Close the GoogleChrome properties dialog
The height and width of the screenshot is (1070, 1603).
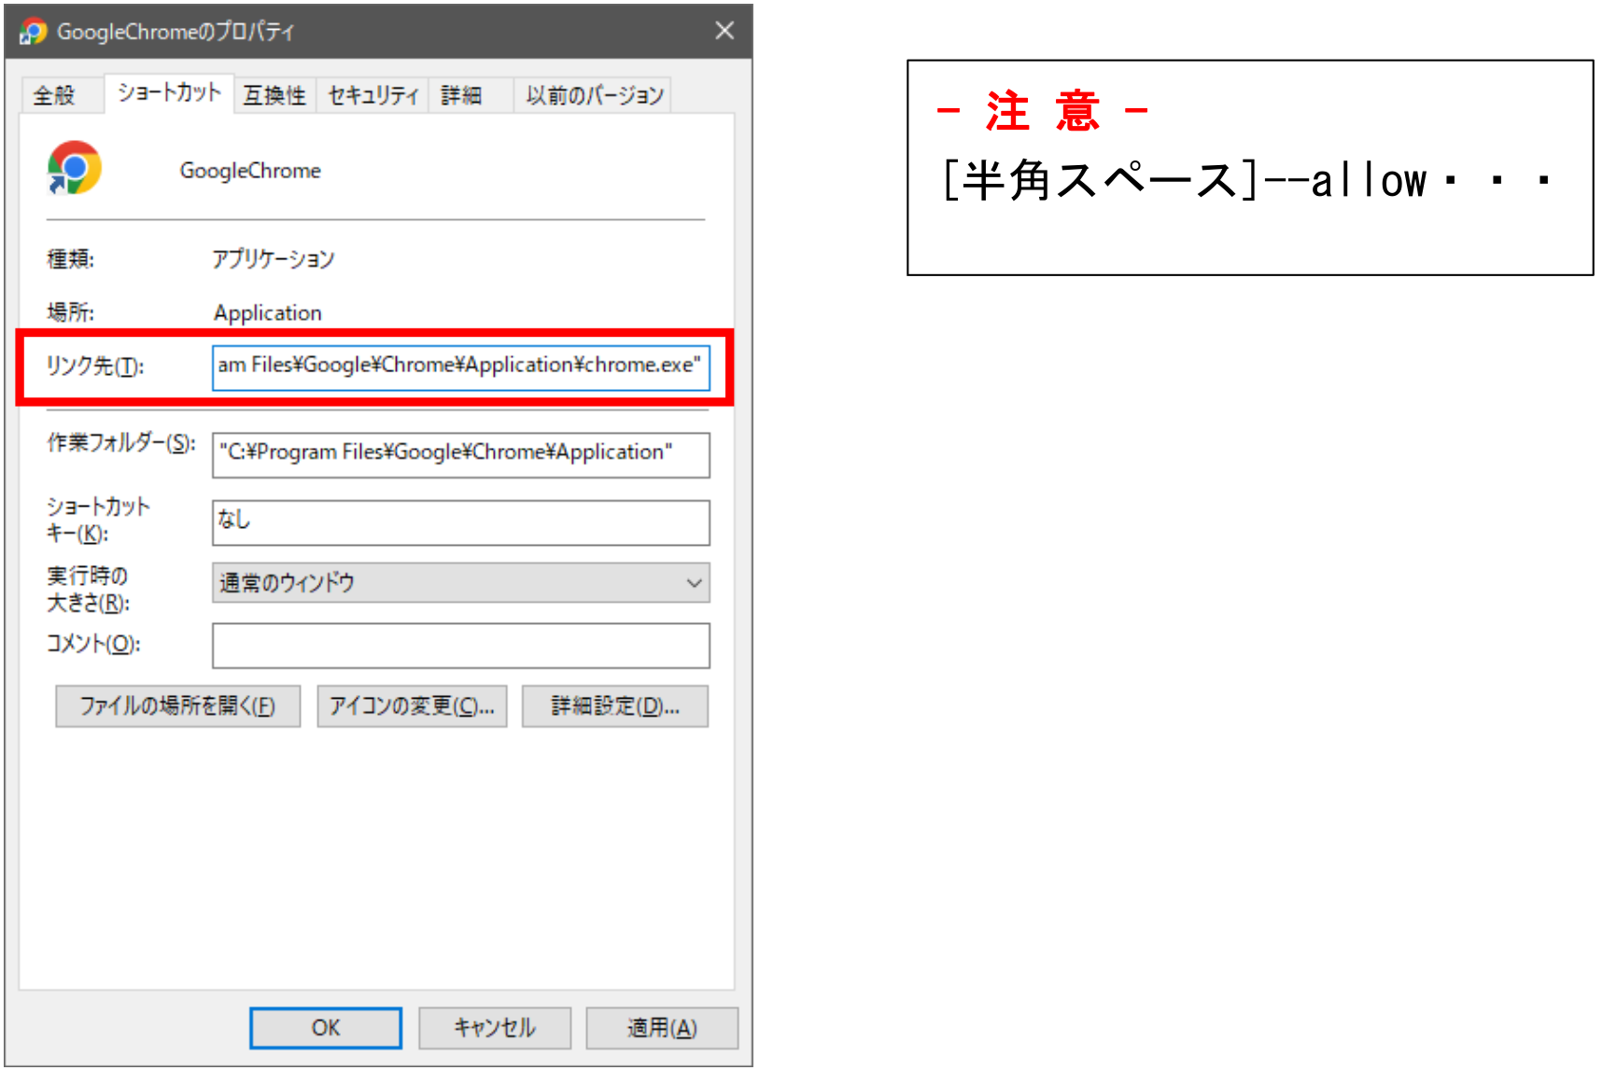coord(724,31)
